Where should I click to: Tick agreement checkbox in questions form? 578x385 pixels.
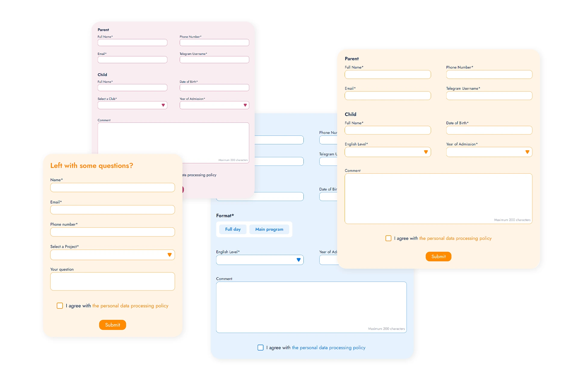click(60, 306)
